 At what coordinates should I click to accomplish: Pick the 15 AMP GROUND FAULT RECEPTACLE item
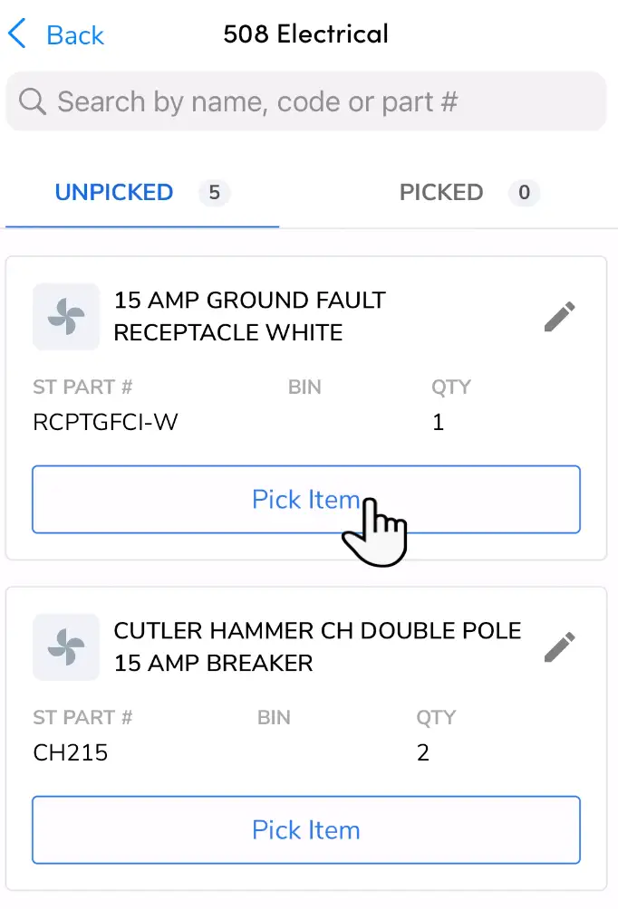306,499
